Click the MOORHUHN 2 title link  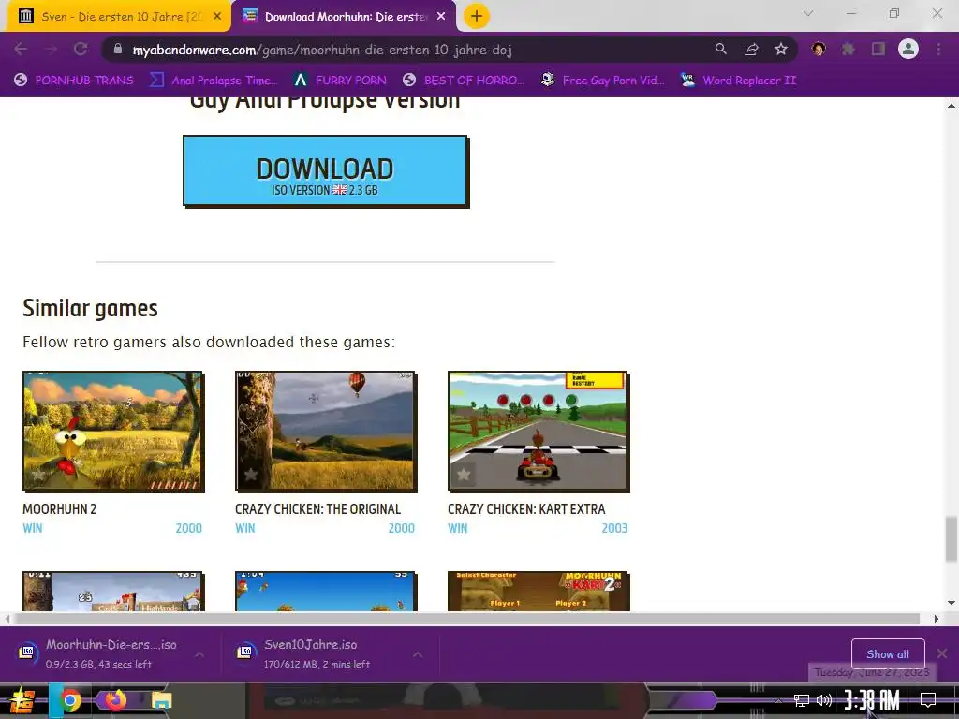(x=59, y=508)
